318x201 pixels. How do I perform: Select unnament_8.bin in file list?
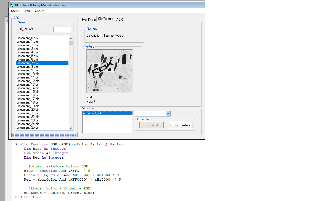point(42,67)
